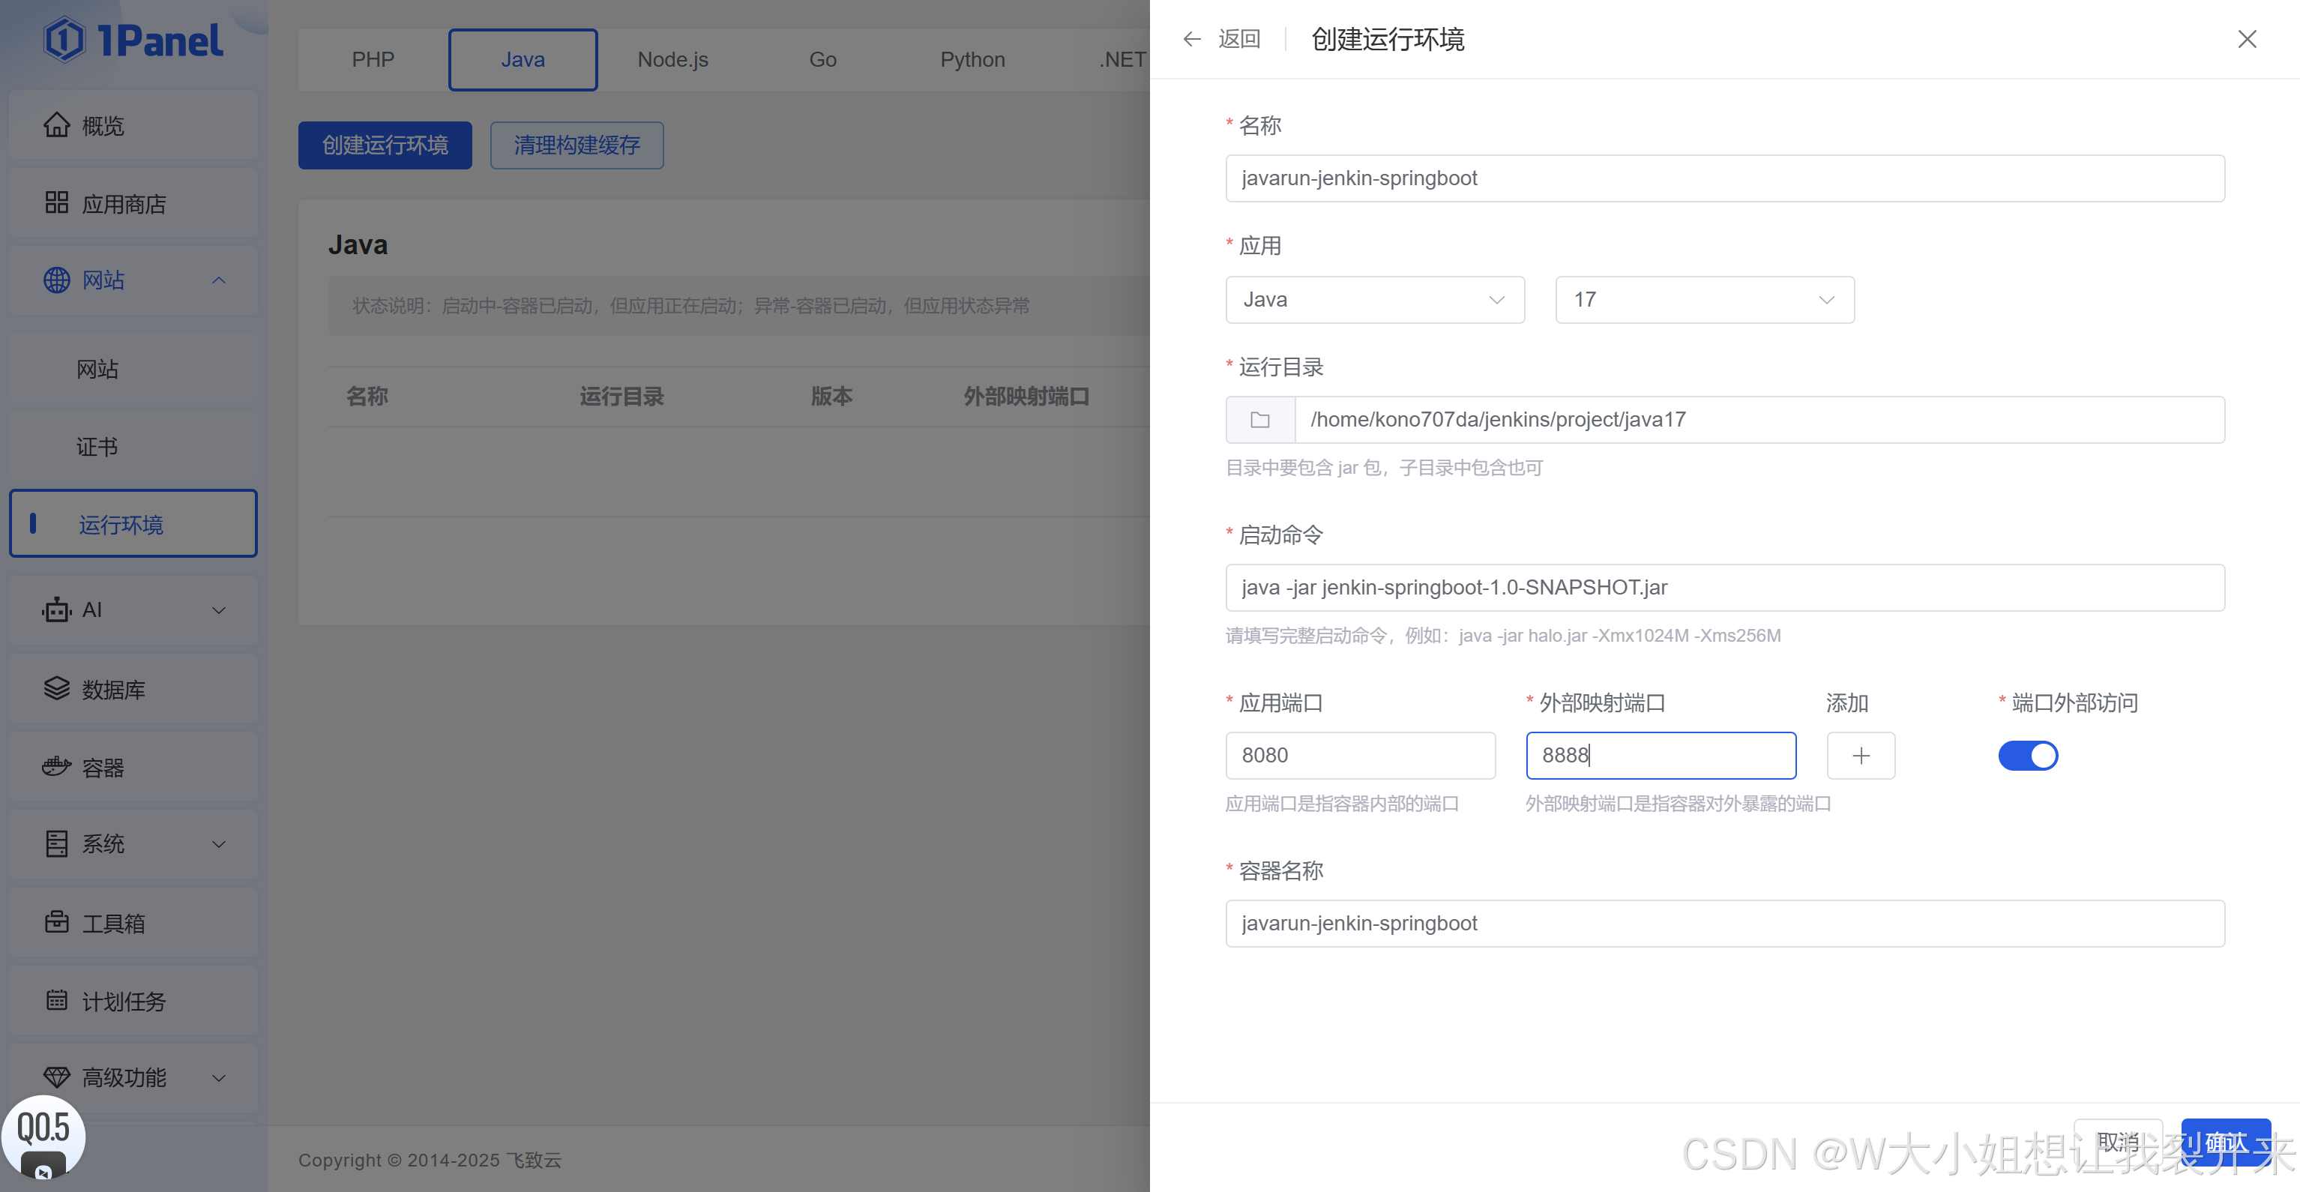Image resolution: width=2300 pixels, height=1192 pixels.
Task: Click the 取消 button
Action: 2118,1141
